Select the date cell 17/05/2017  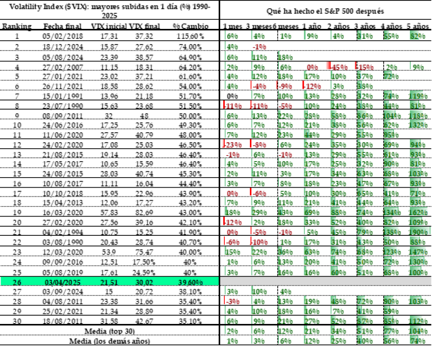point(63,164)
